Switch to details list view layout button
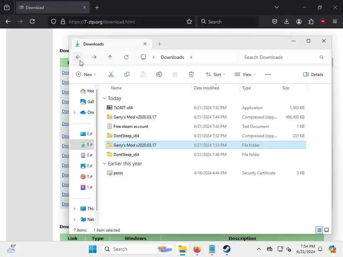The width and height of the screenshot is (343, 257). coord(319,230)
